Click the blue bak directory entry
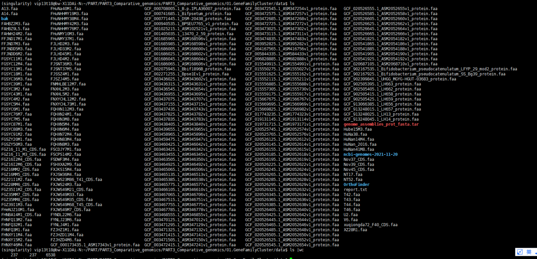Viewport: 537px width, 259px height. pyautogui.click(x=5, y=19)
